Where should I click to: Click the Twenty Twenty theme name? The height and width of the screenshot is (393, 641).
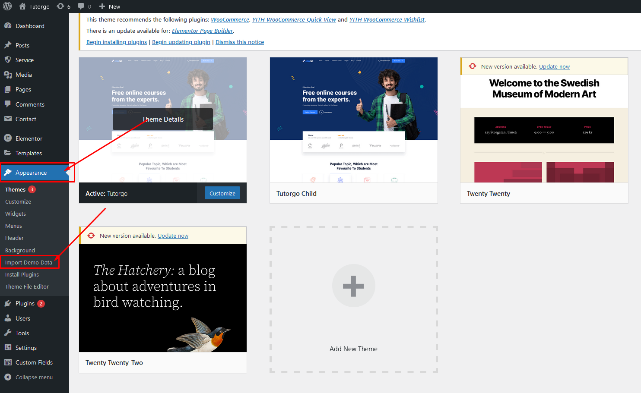tap(489, 193)
